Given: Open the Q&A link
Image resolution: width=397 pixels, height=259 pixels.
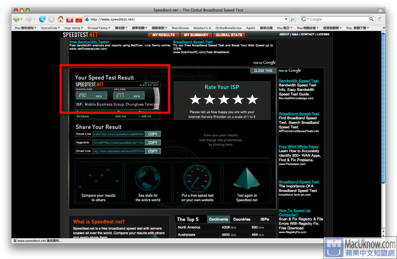Looking at the screenshot, I should 295,34.
